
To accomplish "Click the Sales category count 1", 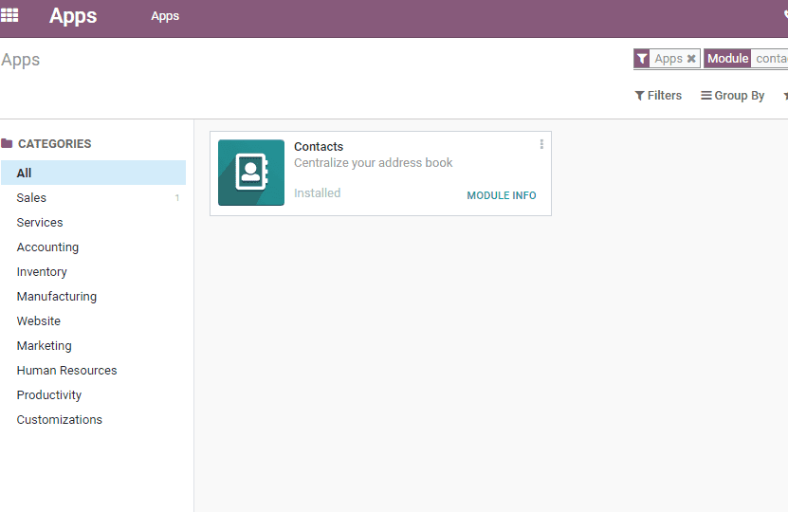I will pyautogui.click(x=177, y=198).
